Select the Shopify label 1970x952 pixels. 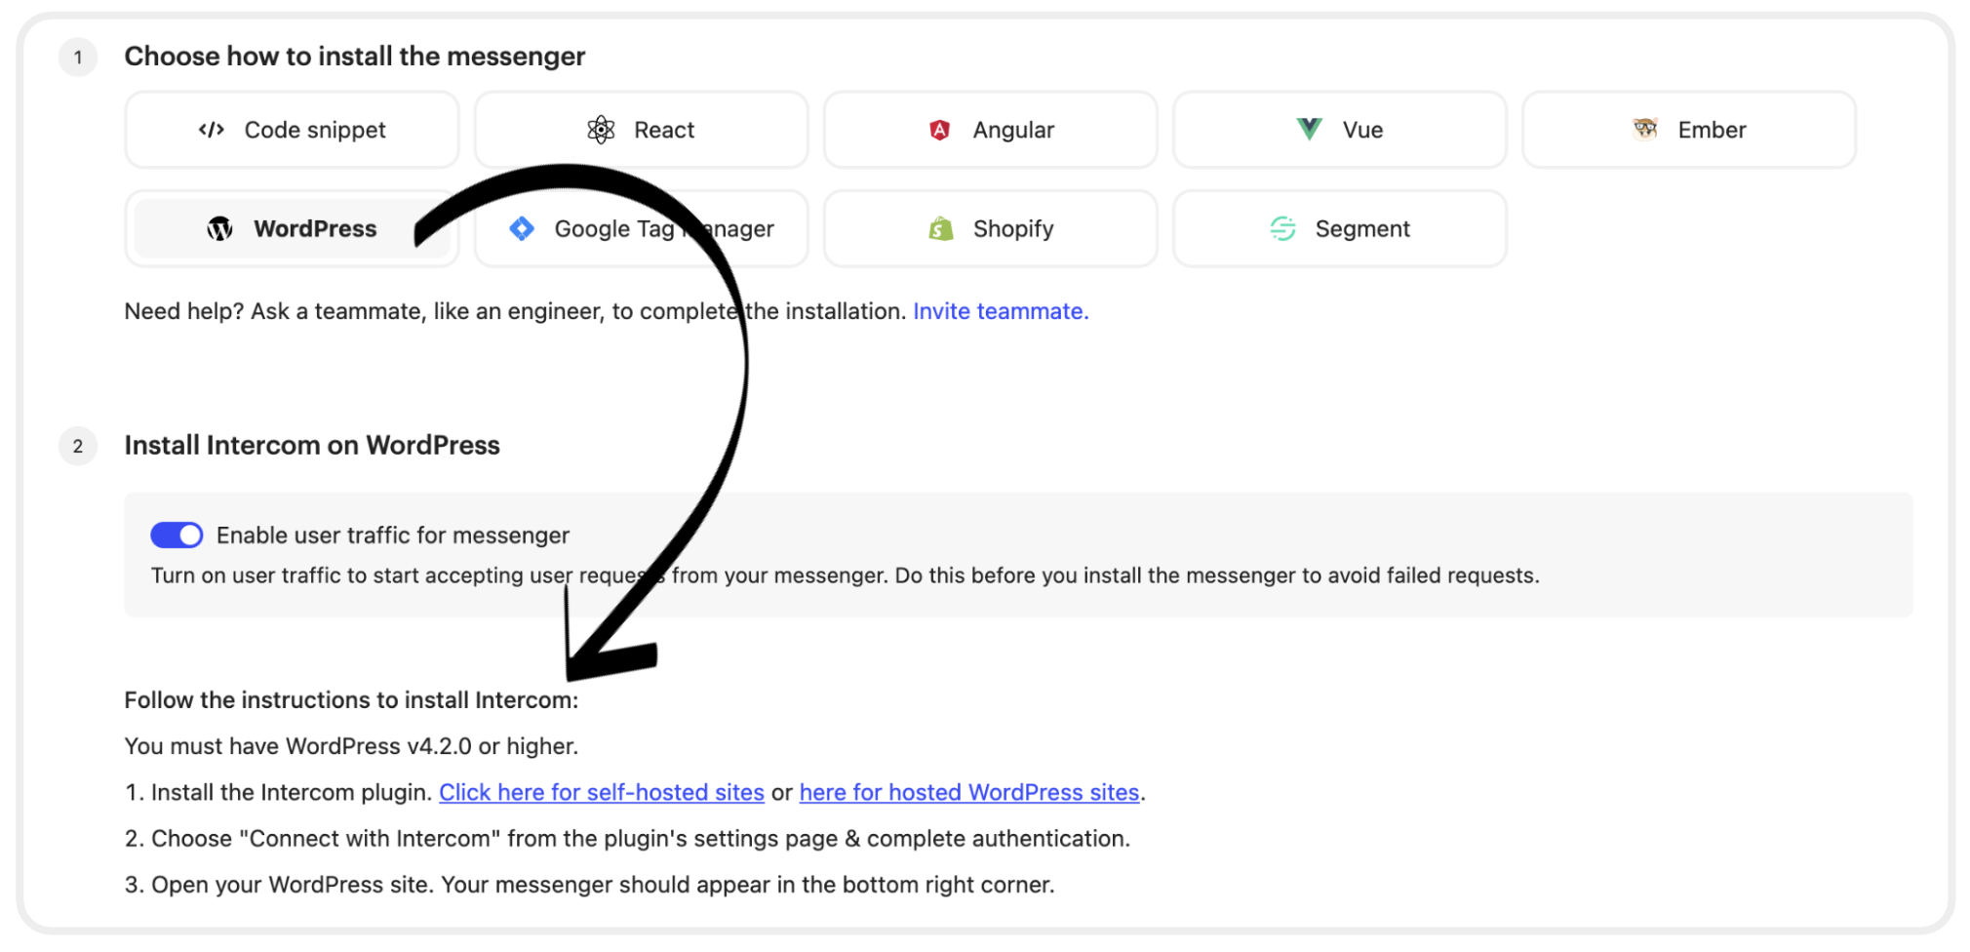[1013, 229]
